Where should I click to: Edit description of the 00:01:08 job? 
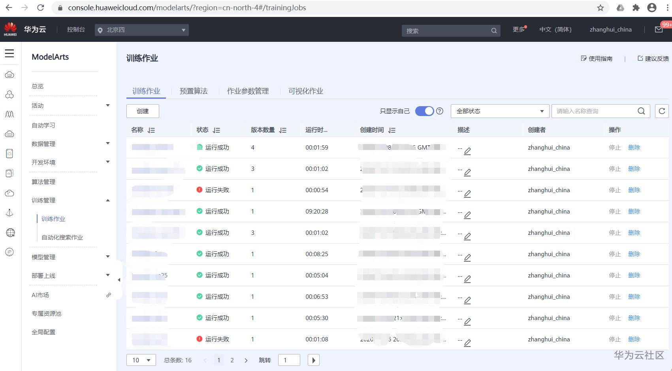467,343
